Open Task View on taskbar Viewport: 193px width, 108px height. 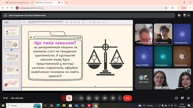pyautogui.click(x=45, y=106)
